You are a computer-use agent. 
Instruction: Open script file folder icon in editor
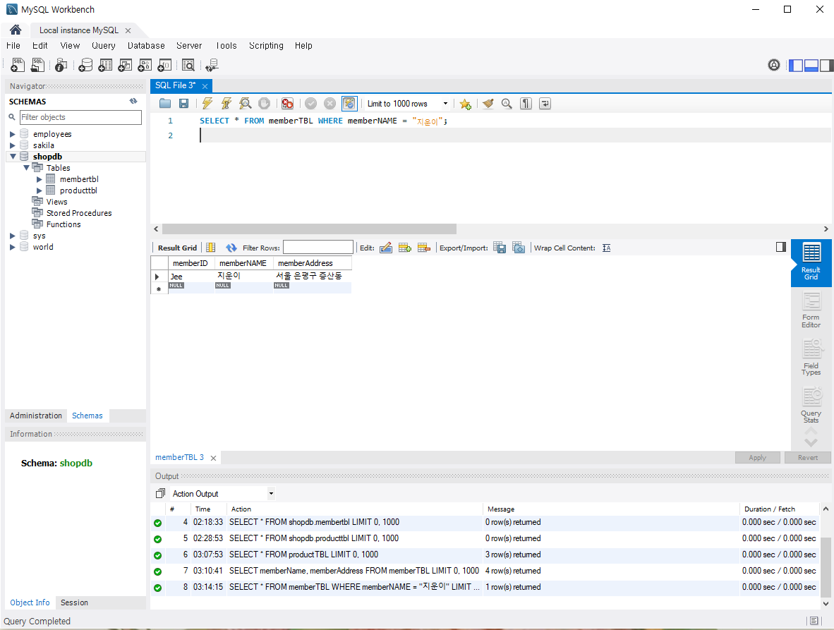[x=165, y=104]
